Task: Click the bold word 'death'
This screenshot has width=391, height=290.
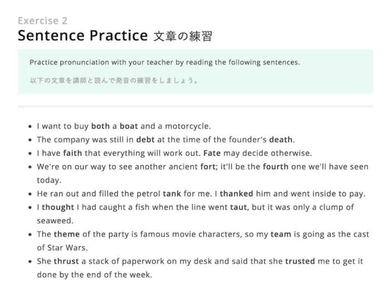Action: 280,139
